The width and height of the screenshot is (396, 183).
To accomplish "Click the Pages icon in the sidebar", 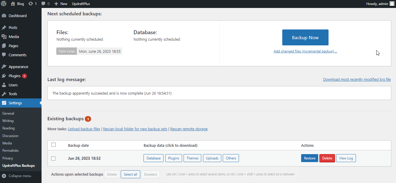I will click(x=4, y=46).
